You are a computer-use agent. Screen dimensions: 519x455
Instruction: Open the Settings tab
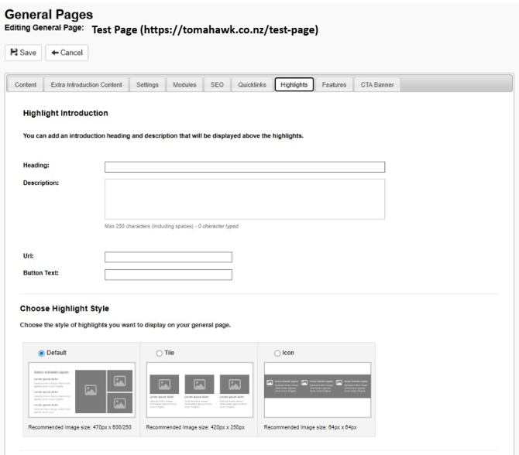click(x=147, y=84)
